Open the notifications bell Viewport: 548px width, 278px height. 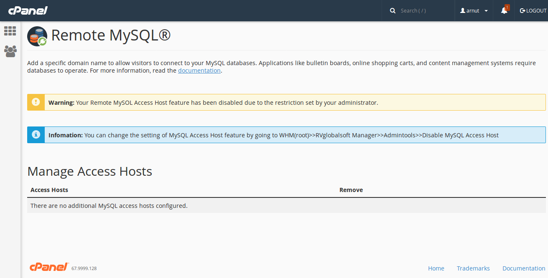click(x=503, y=12)
